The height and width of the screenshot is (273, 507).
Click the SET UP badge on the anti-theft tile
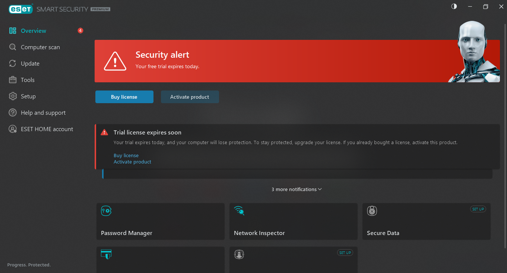point(345,253)
